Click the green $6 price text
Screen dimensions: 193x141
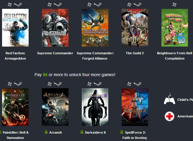[45, 75]
